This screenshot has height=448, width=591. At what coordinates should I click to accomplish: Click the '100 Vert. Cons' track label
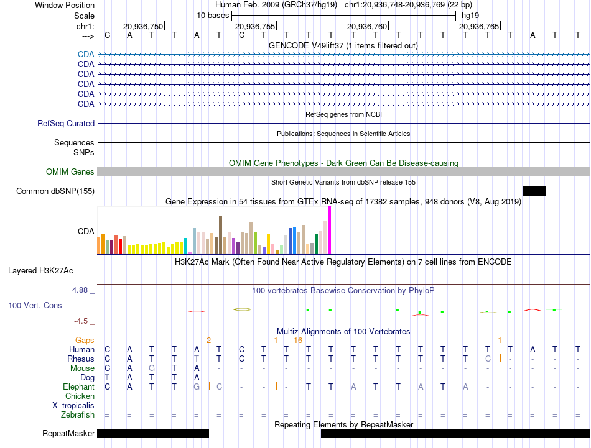(x=35, y=305)
